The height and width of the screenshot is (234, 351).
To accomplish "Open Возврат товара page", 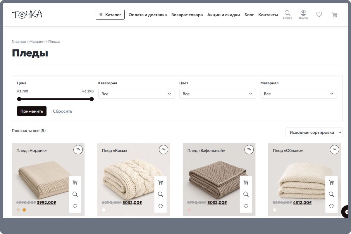I will tap(187, 15).
